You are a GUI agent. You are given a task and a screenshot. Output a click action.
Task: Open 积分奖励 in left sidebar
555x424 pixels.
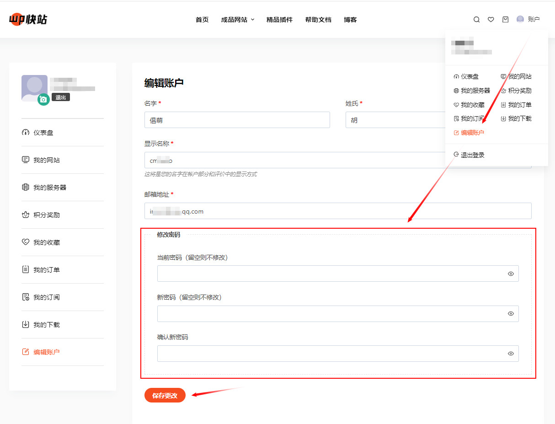[x=46, y=215]
